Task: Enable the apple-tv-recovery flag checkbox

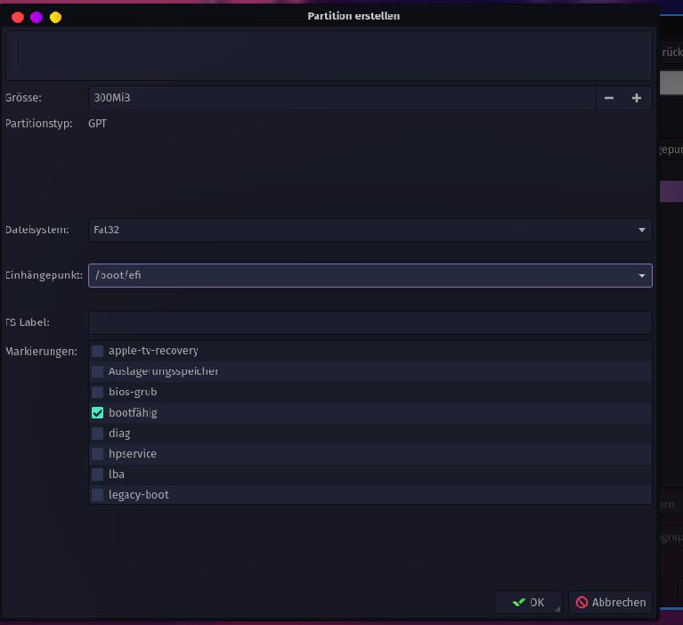Action: (98, 351)
